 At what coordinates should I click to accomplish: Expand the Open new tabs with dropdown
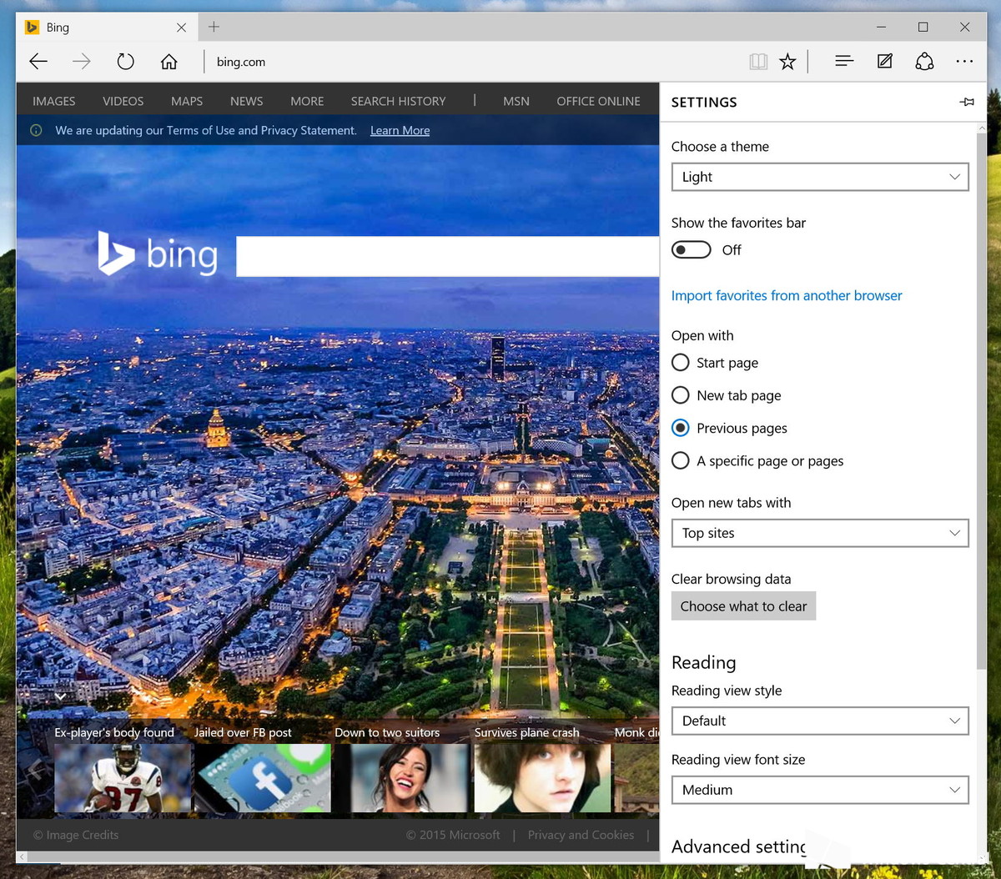(x=820, y=533)
